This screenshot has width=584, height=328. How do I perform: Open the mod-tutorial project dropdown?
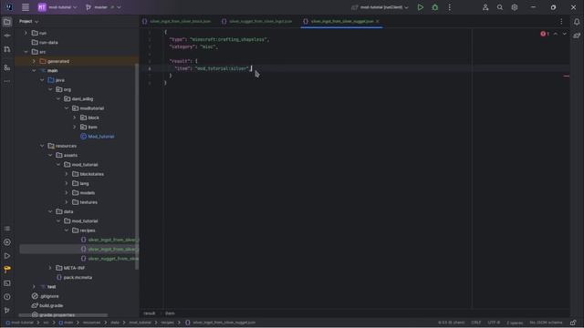click(57, 7)
